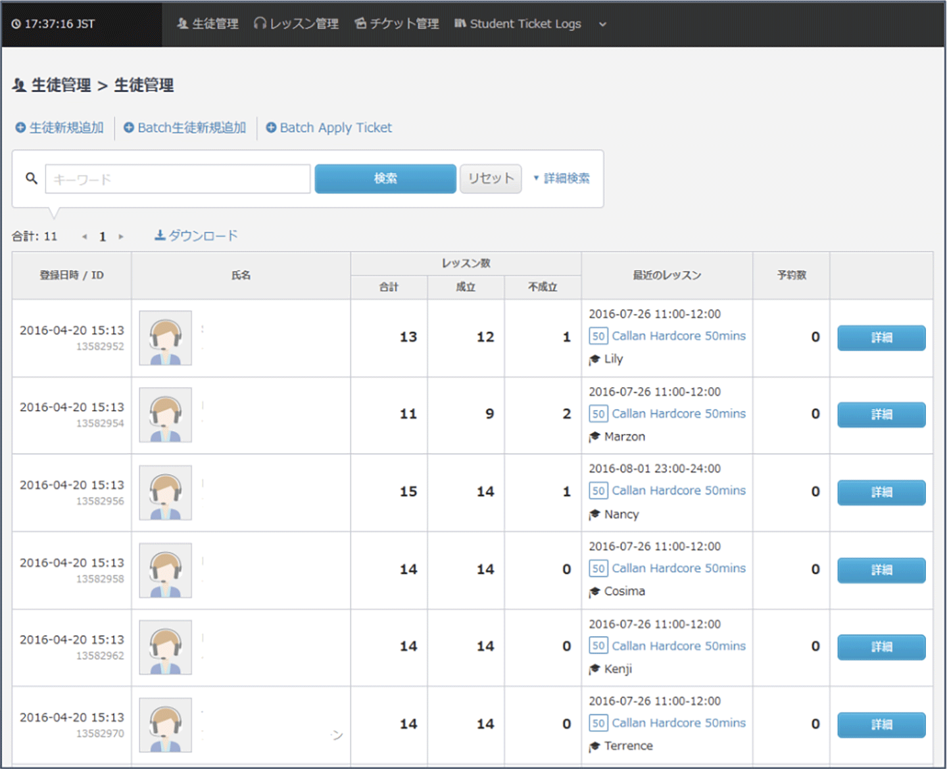Expand 詳細検索 advanced search
947x769 pixels.
point(561,178)
